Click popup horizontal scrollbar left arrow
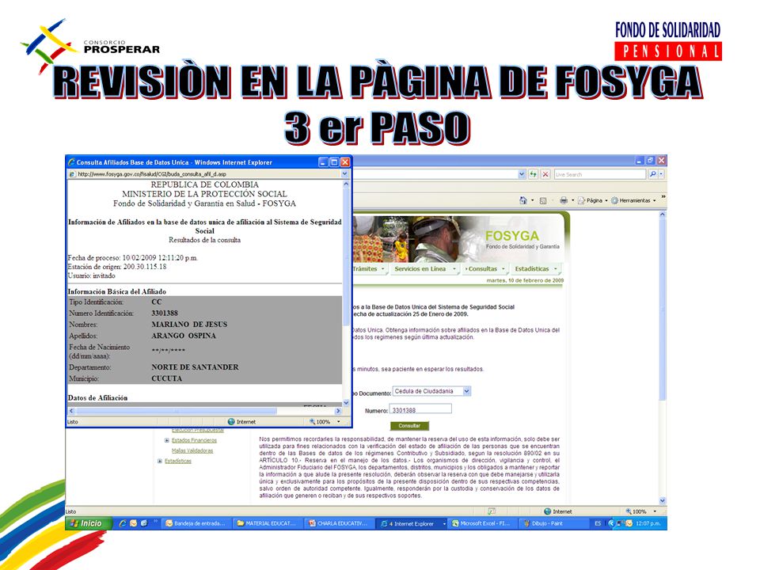 (x=72, y=411)
